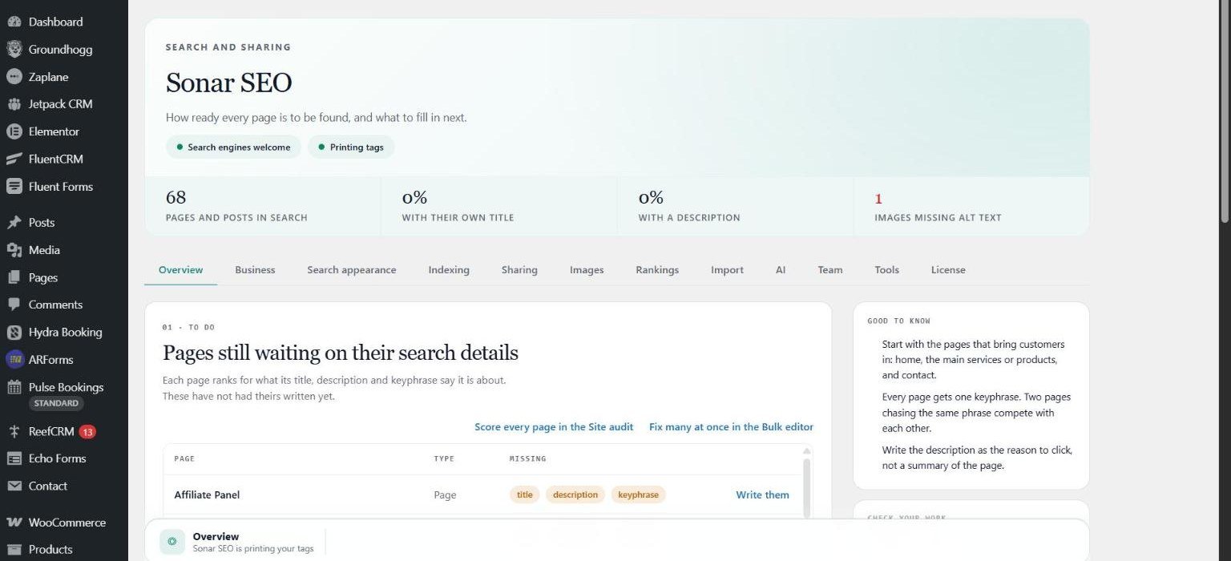Select the Sharing tab

tap(519, 270)
